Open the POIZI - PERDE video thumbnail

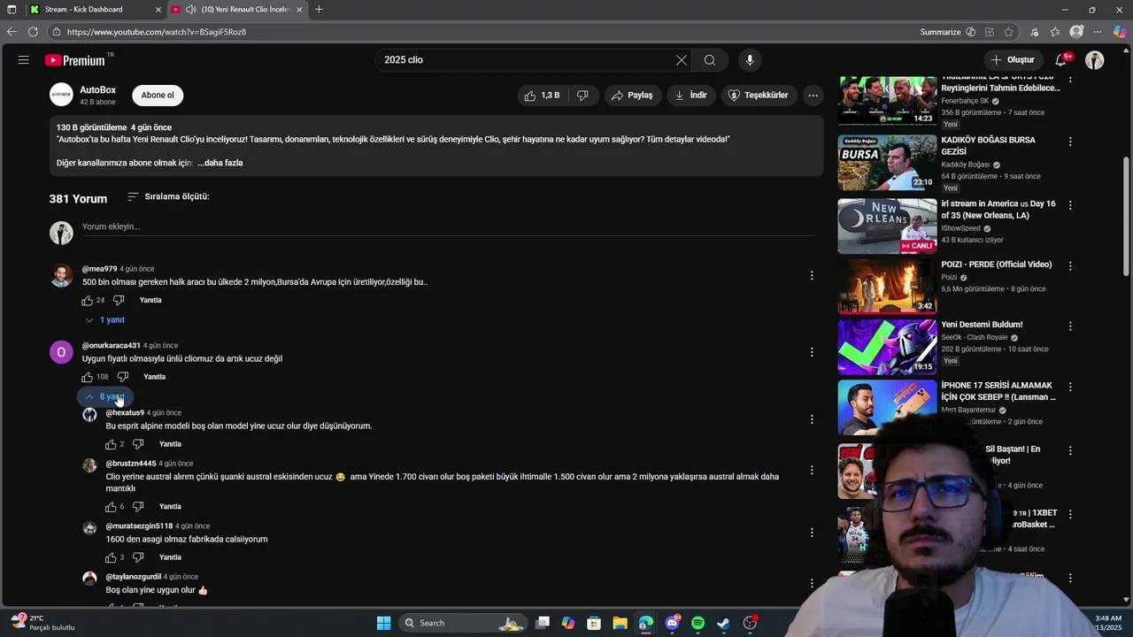(887, 287)
